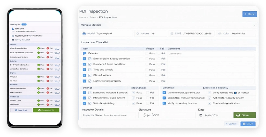Click the user icon beside John Doe
Viewport: 266px width, 137px height.
coord(13,29)
